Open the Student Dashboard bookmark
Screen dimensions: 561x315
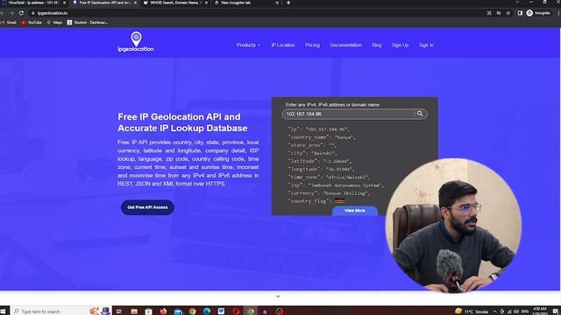click(x=88, y=22)
